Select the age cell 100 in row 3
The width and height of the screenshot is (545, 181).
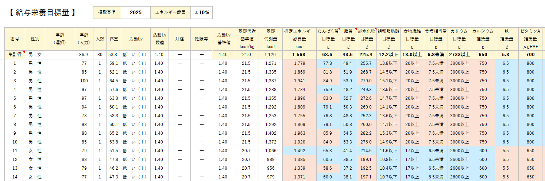(x=84, y=81)
